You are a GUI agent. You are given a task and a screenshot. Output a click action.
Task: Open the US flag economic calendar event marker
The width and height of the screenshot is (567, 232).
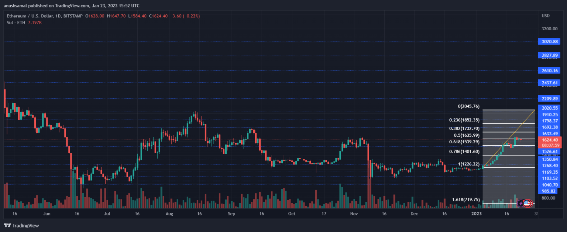tap(527, 203)
